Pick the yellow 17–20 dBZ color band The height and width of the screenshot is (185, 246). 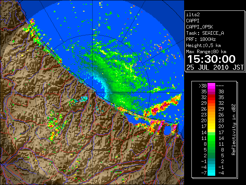coord(211,126)
